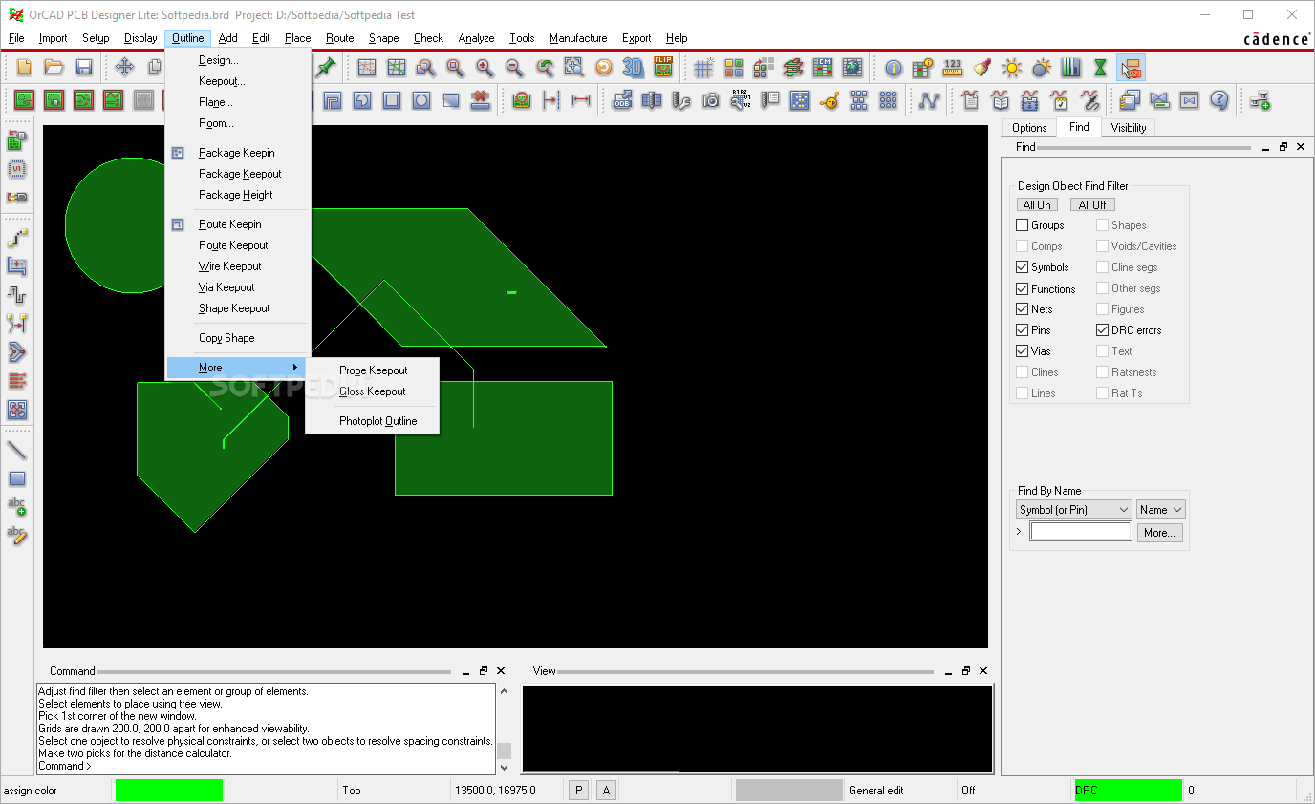Switch to the Visibility tab
The width and height of the screenshot is (1315, 804).
click(1129, 127)
